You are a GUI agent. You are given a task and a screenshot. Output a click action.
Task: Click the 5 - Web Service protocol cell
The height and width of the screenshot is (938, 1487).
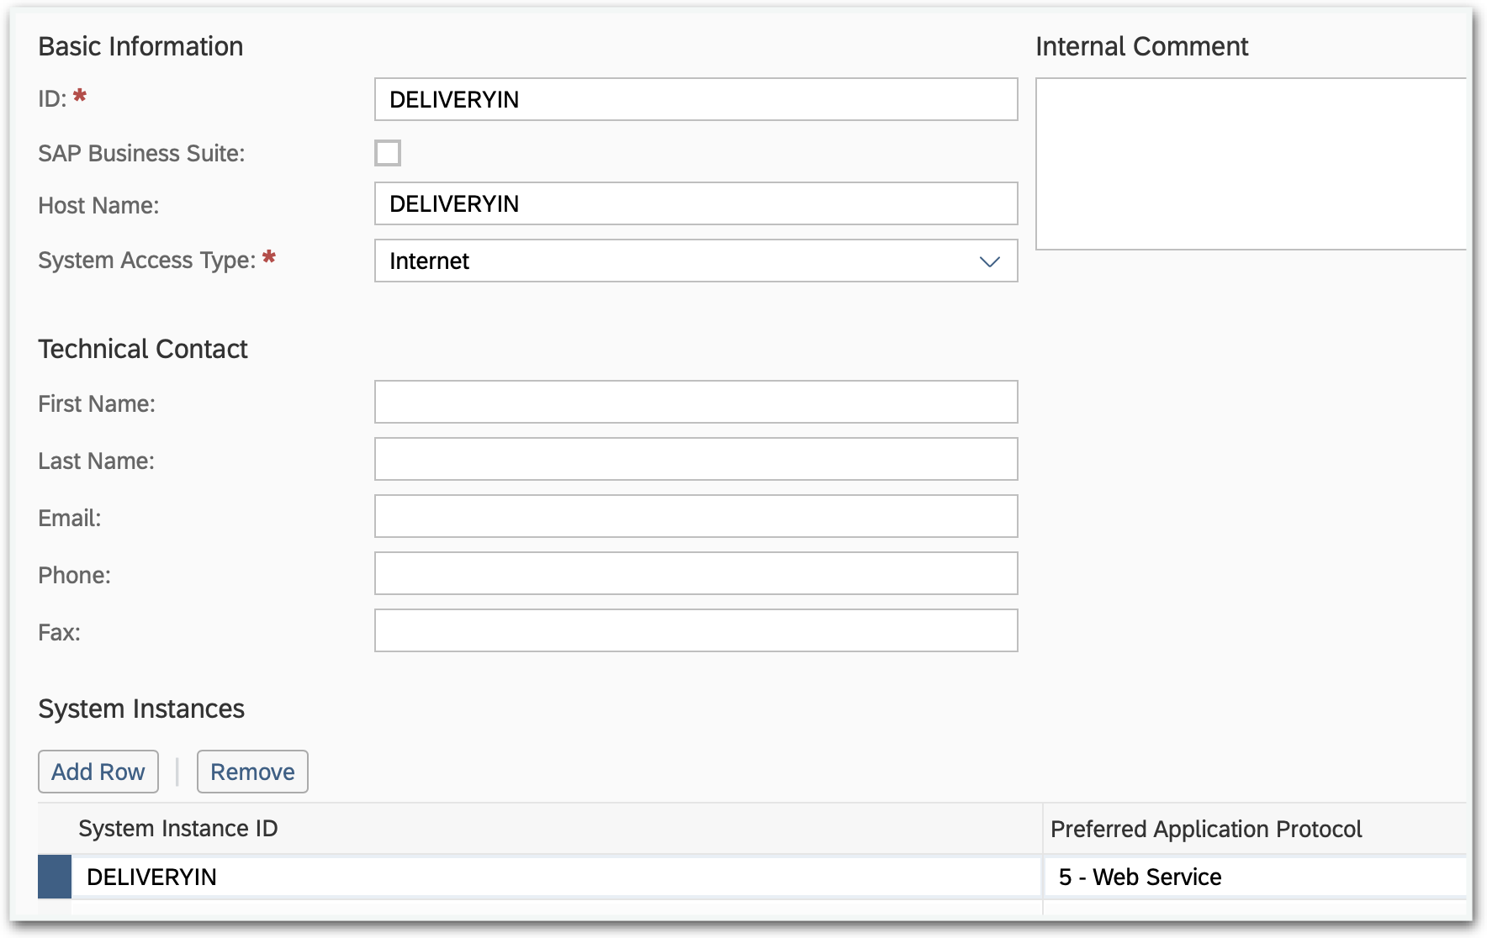[1140, 877]
